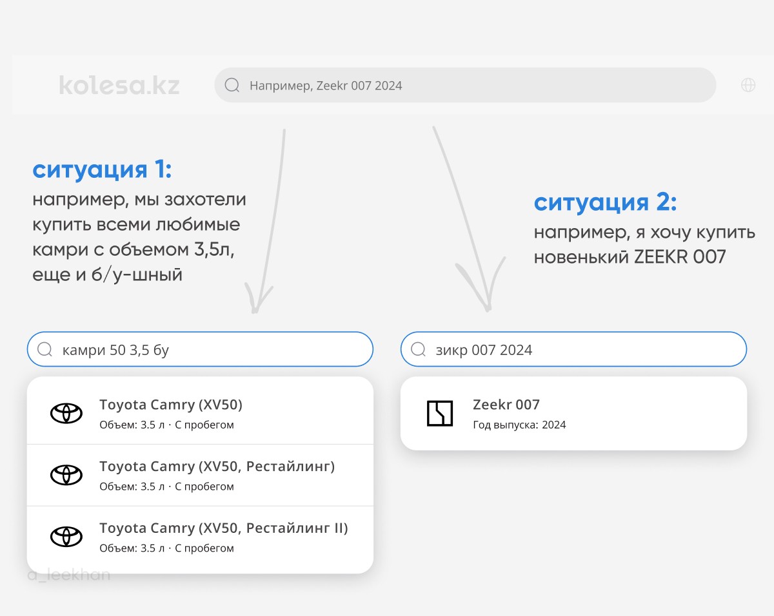
Task: Click magnifier icon in 'зикр 007 2024' field
Action: 419,349
